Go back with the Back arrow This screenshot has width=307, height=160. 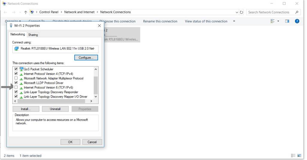tap(5, 12)
